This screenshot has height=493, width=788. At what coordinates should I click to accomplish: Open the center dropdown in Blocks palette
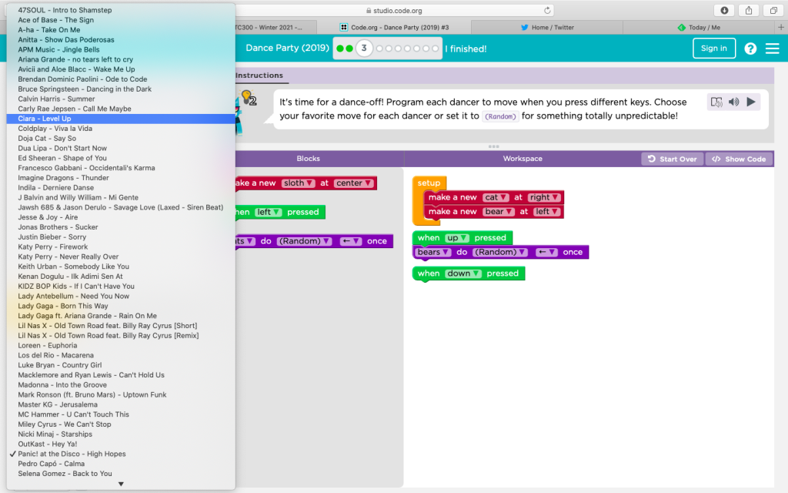coord(354,183)
